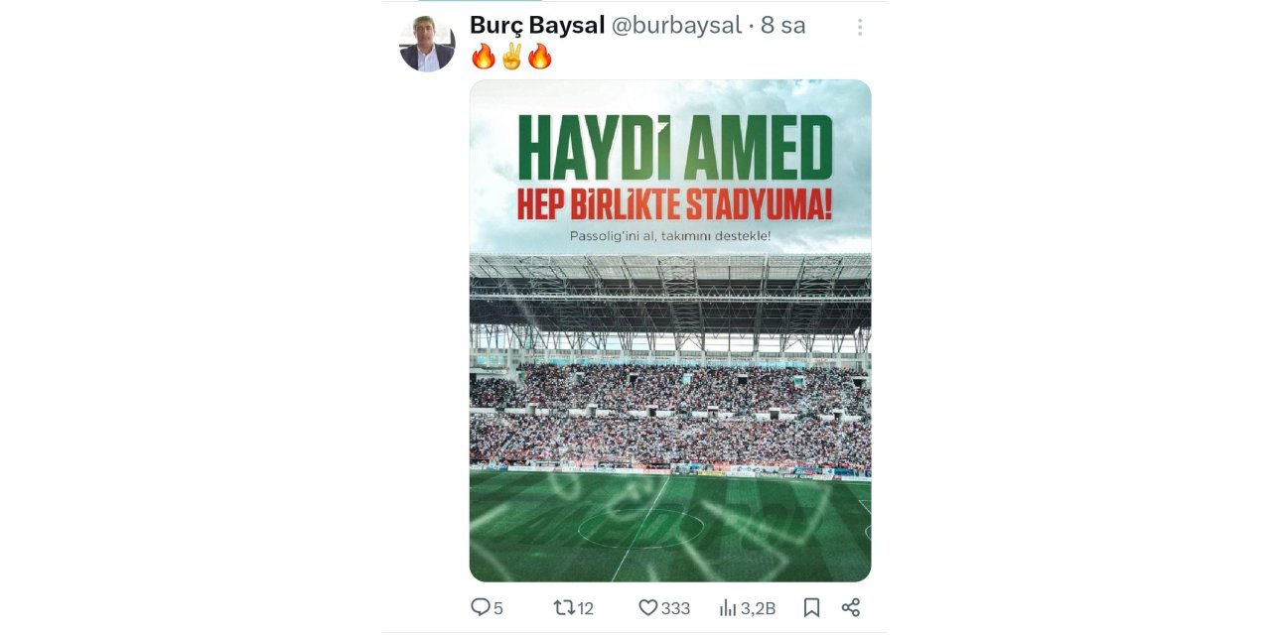1271x635 pixels.
Task: Click the fire and victory emoji tweet text
Action: point(511,57)
